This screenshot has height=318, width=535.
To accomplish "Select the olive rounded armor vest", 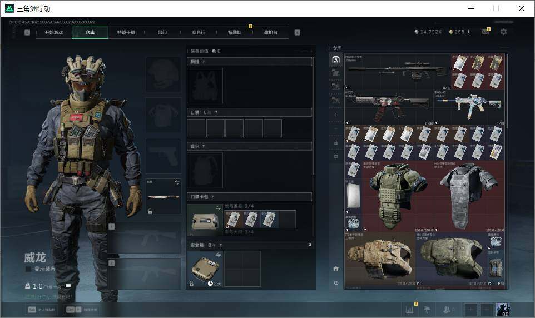I will click(451, 259).
